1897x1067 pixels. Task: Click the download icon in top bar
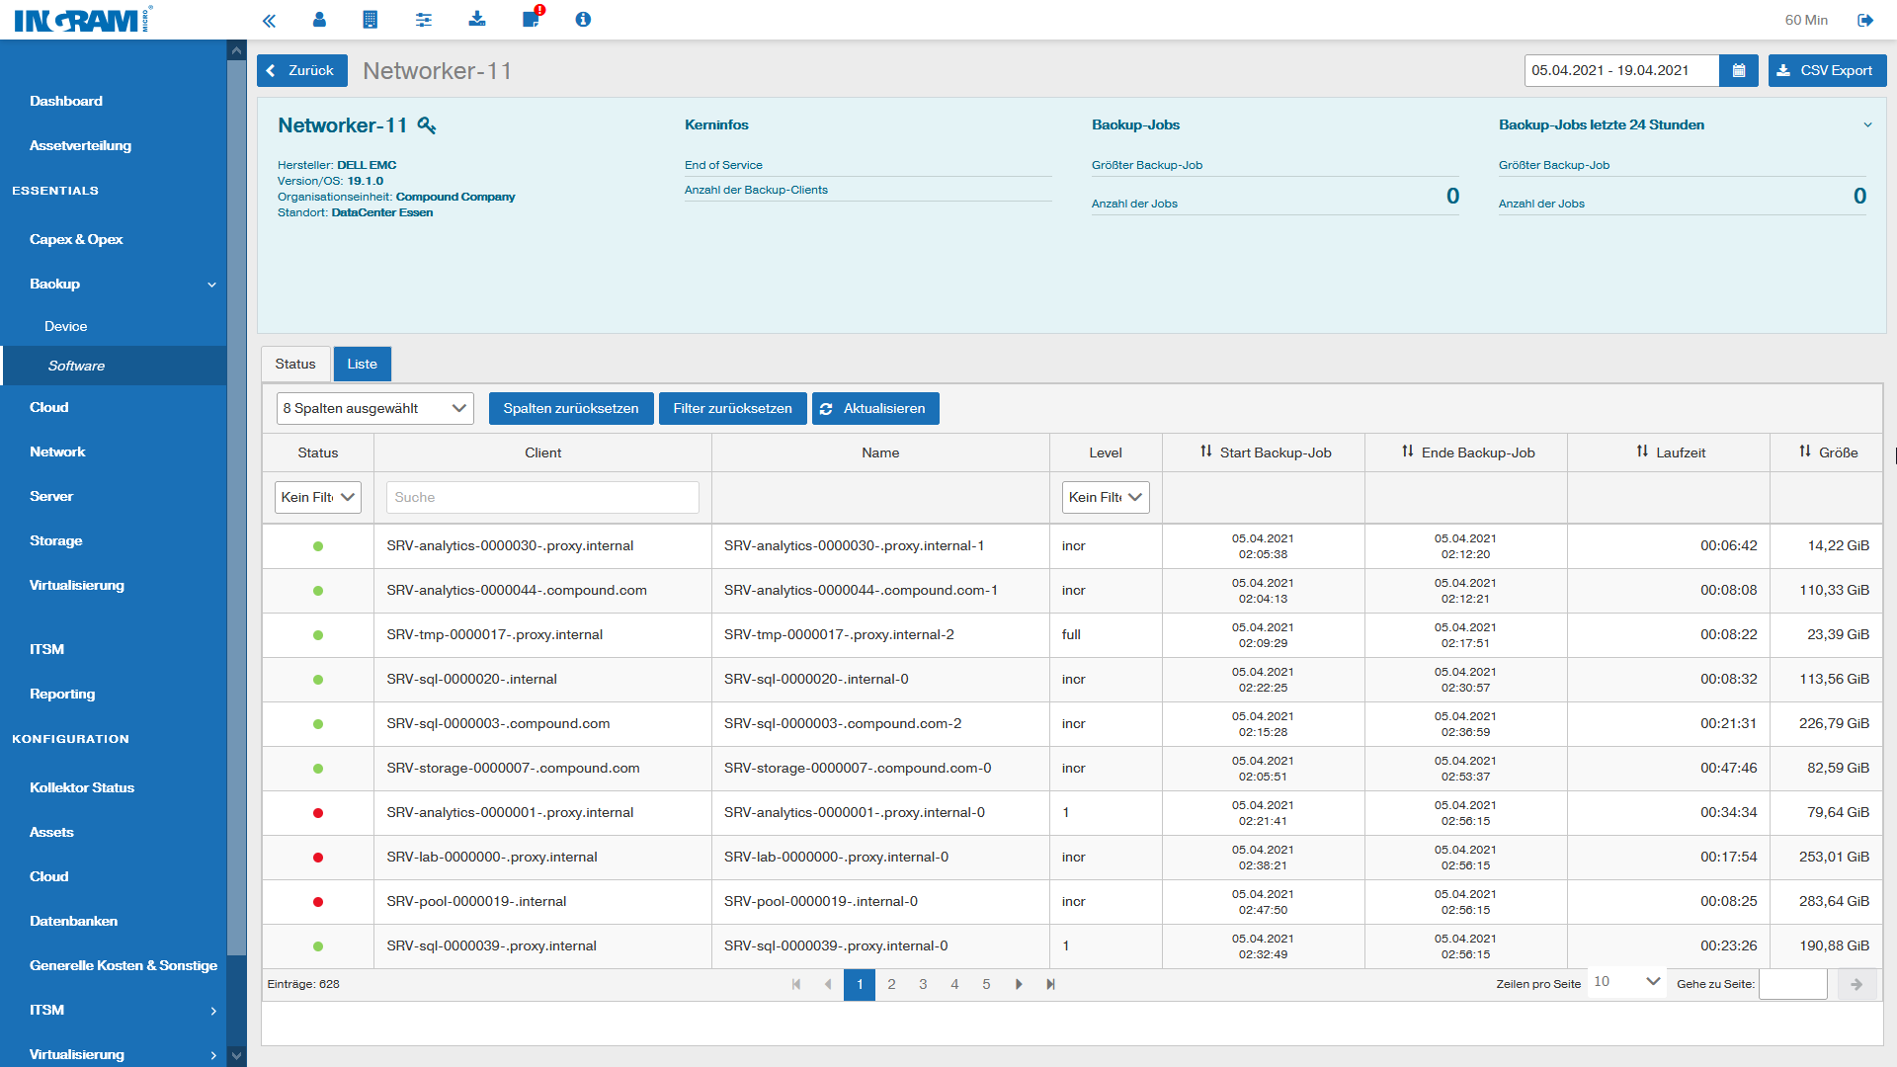pyautogui.click(x=477, y=20)
